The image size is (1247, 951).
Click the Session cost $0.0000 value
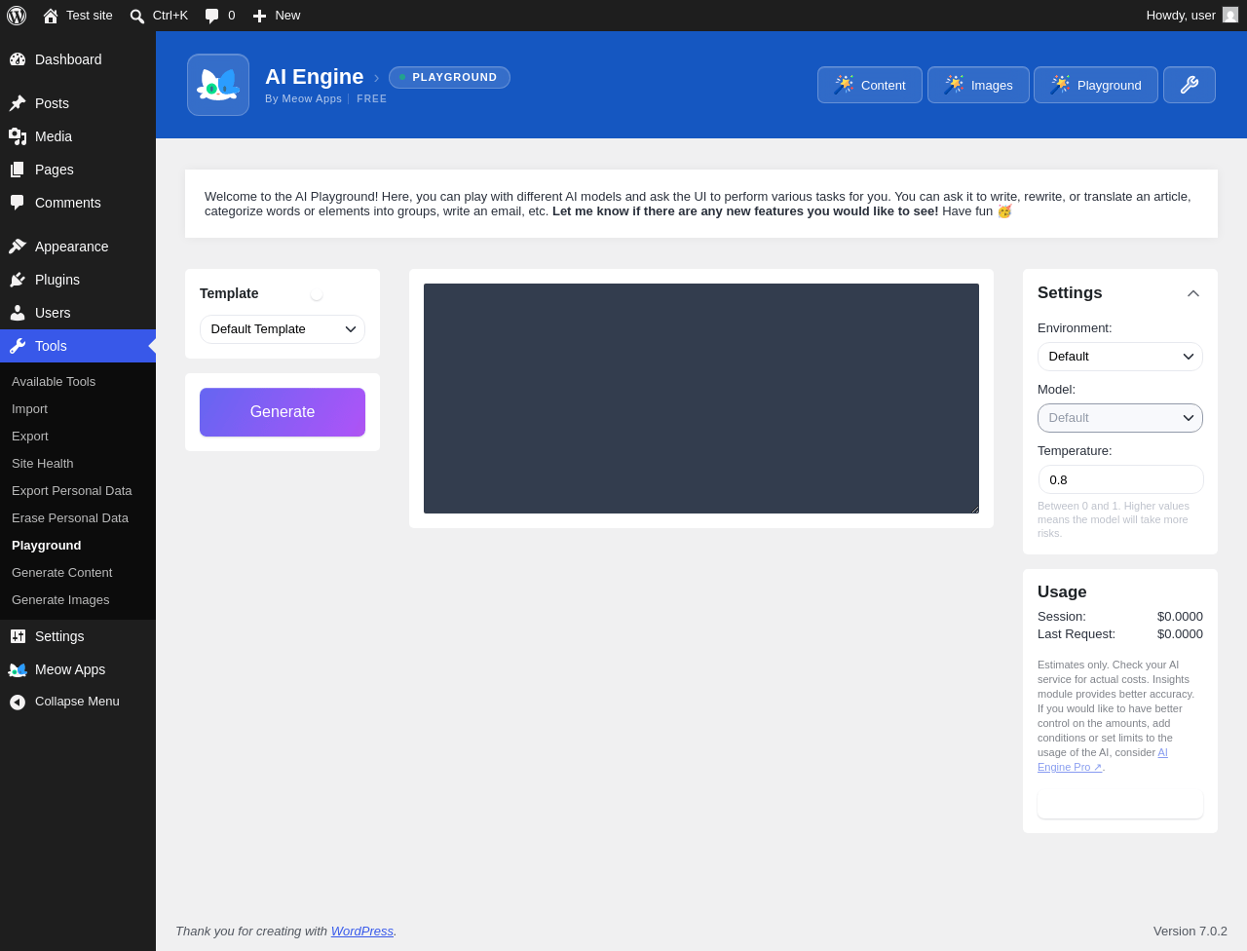pos(1180,617)
